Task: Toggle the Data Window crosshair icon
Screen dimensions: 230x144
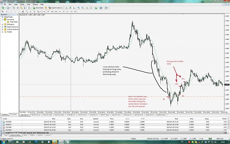Action: 18,8
